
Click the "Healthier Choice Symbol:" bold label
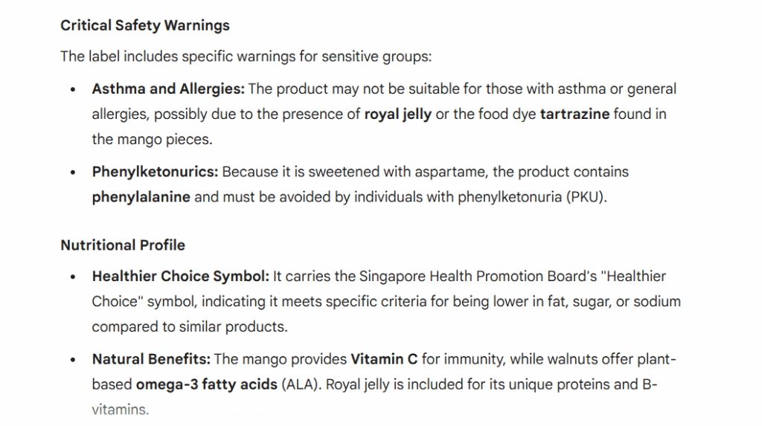click(x=181, y=277)
